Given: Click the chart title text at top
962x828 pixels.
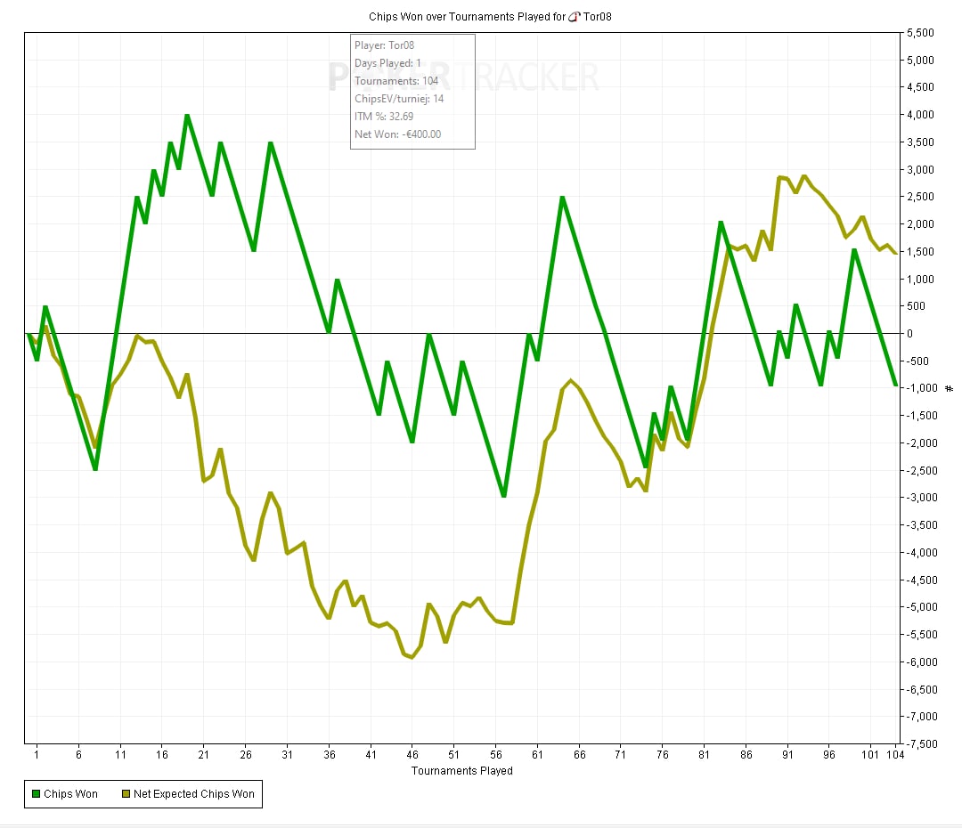Looking at the screenshot, I should point(466,17).
